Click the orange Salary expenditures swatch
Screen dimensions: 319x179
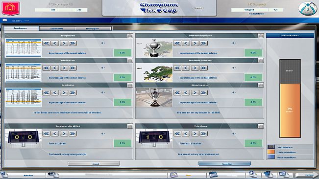coord(271,152)
